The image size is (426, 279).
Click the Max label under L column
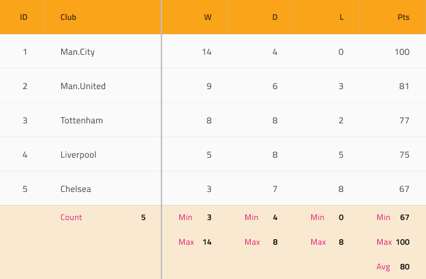point(318,242)
